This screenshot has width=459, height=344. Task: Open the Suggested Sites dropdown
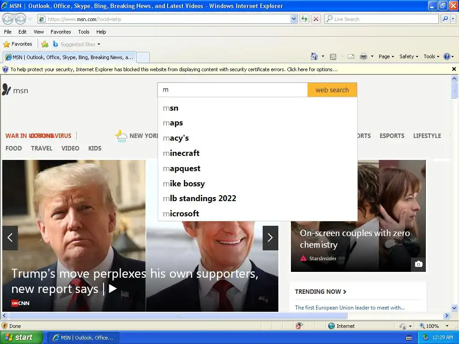(76, 44)
